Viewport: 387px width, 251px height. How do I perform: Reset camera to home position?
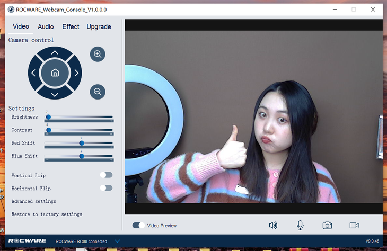pyautogui.click(x=55, y=73)
